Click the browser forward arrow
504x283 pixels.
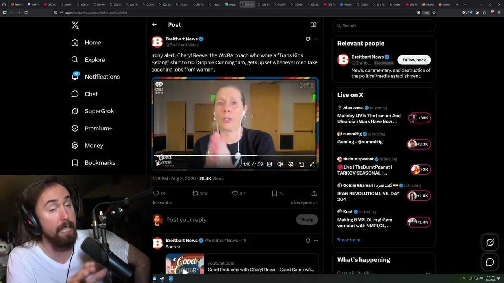point(19,13)
